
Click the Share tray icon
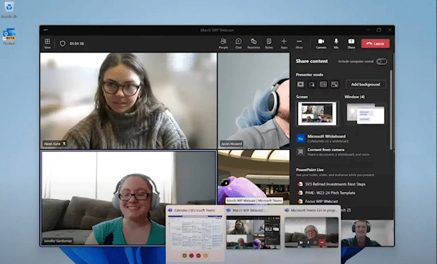351,44
